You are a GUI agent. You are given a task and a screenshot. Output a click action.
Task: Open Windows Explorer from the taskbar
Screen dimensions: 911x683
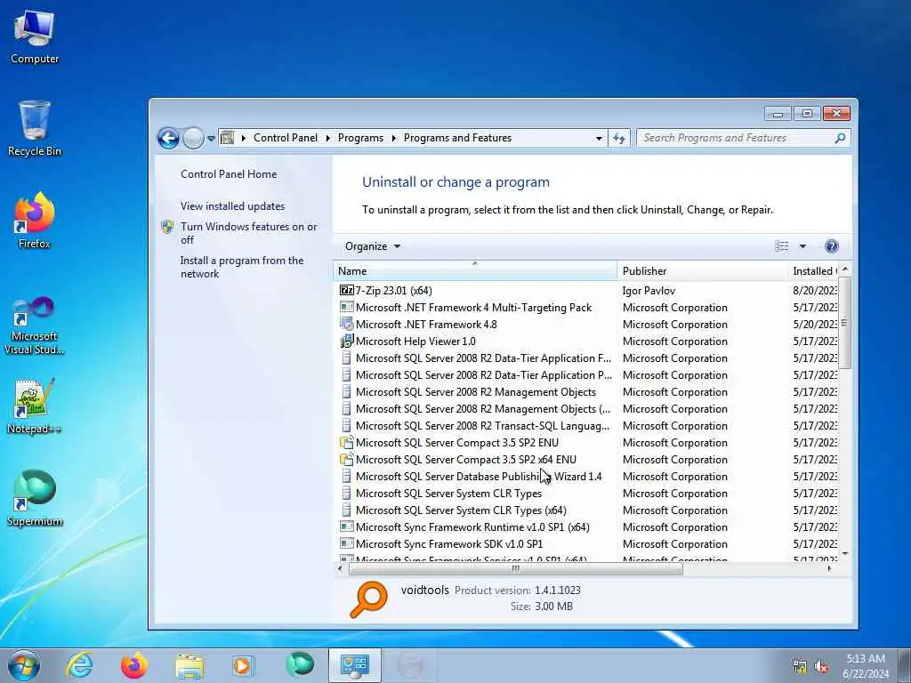click(189, 667)
